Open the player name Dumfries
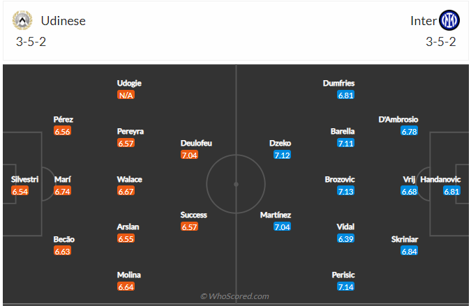Screen dimensions: 471x306 click(339, 83)
